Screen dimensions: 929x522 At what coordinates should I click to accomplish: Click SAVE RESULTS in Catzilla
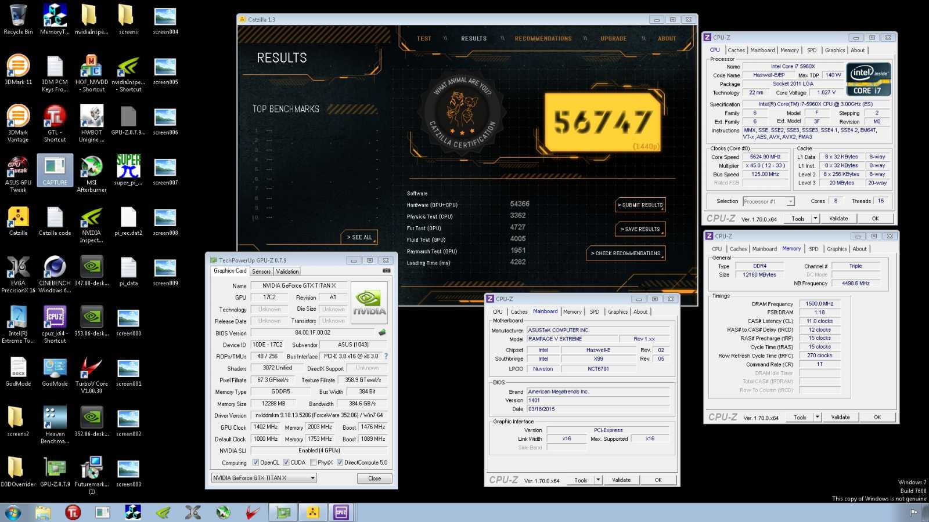click(640, 230)
